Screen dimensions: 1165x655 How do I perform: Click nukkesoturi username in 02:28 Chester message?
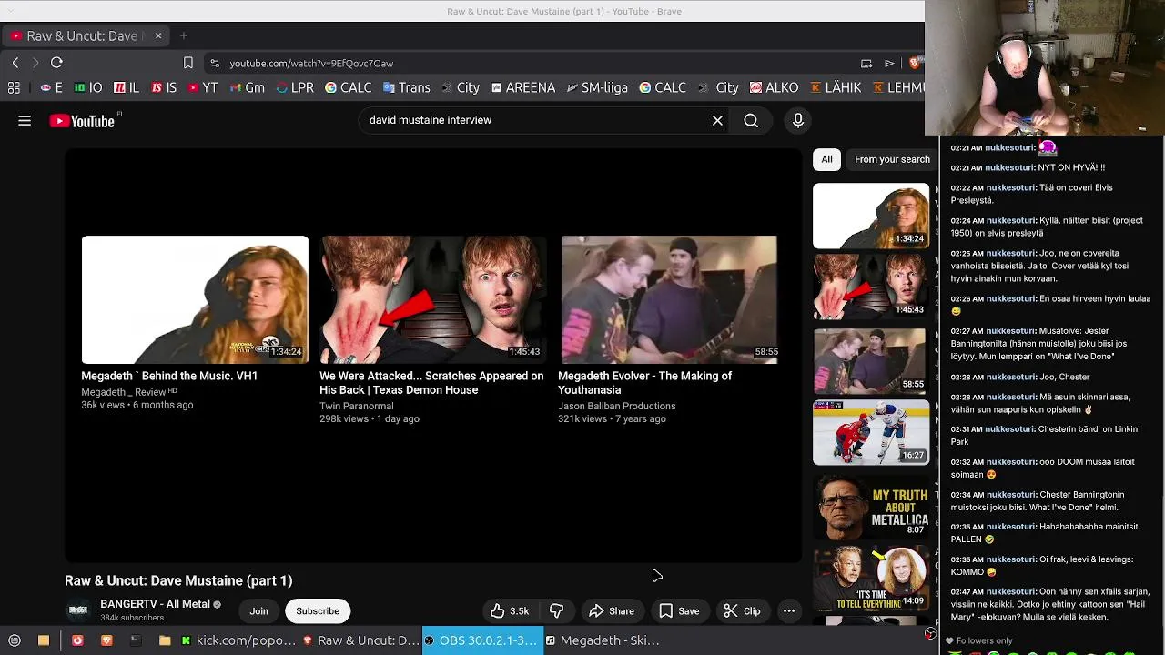click(1010, 377)
